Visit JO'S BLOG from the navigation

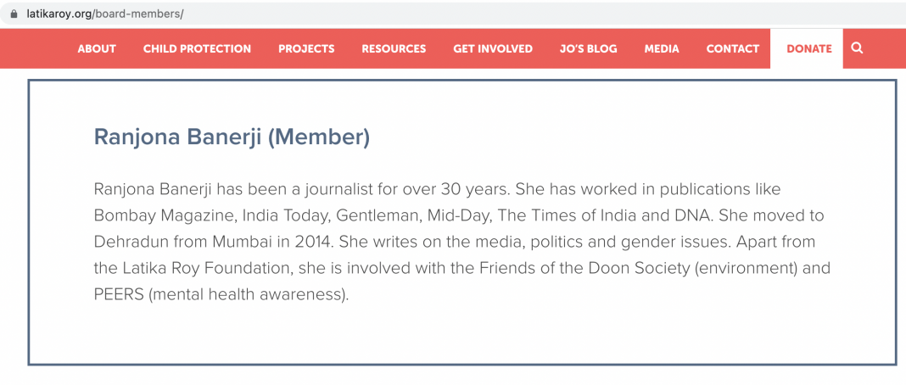point(589,49)
